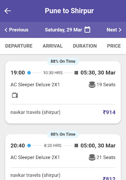Tap blue departure dot at 19:00
Viewport: 126px width, 180px height.
coord(29,73)
